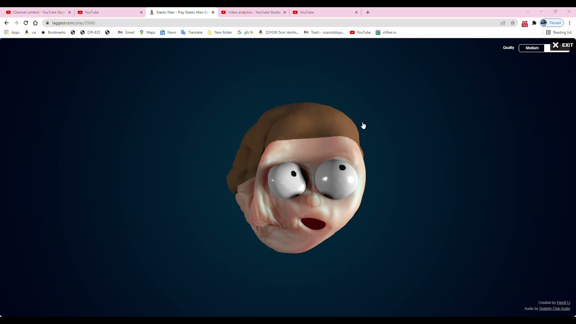Bookmark this page with the star
This screenshot has width=576, height=324.
point(513,23)
